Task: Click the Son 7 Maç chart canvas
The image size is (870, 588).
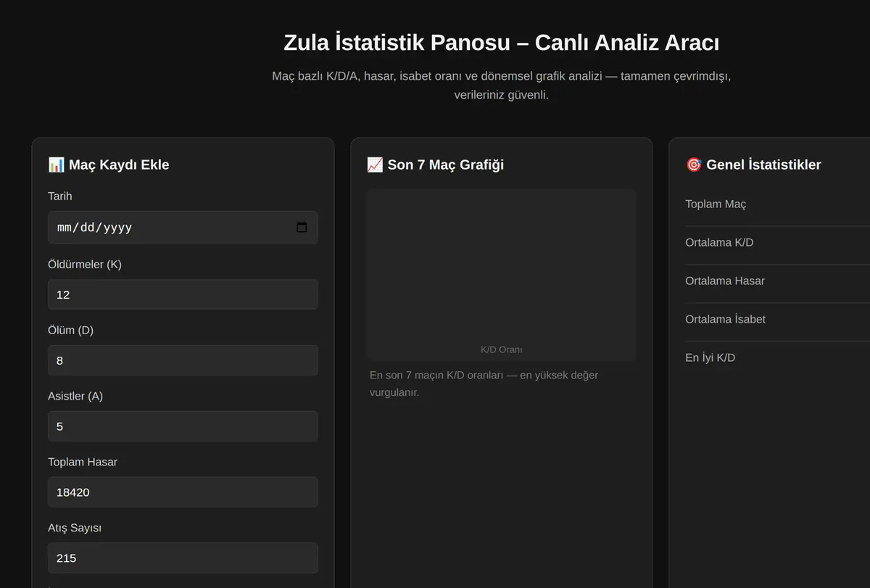Action: (501, 275)
